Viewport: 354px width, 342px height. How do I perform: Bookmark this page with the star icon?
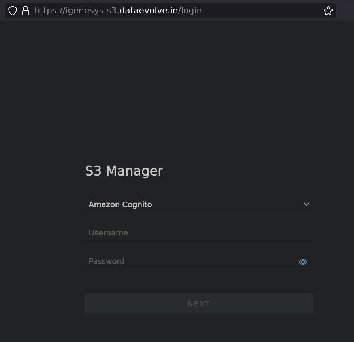(x=328, y=11)
